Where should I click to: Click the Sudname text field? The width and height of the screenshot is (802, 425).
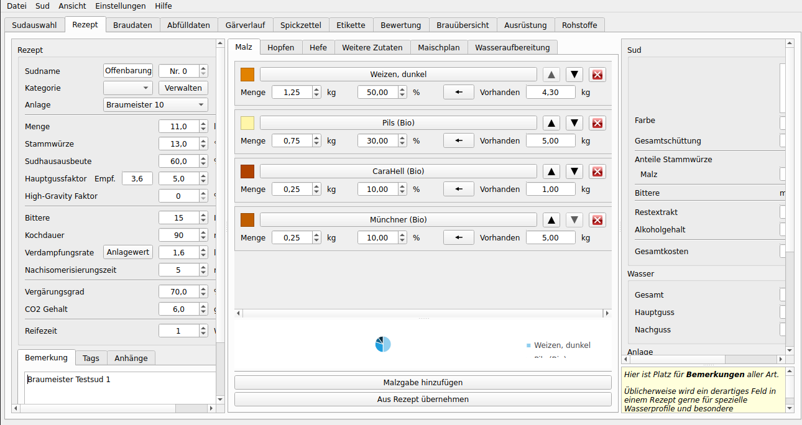(x=128, y=71)
